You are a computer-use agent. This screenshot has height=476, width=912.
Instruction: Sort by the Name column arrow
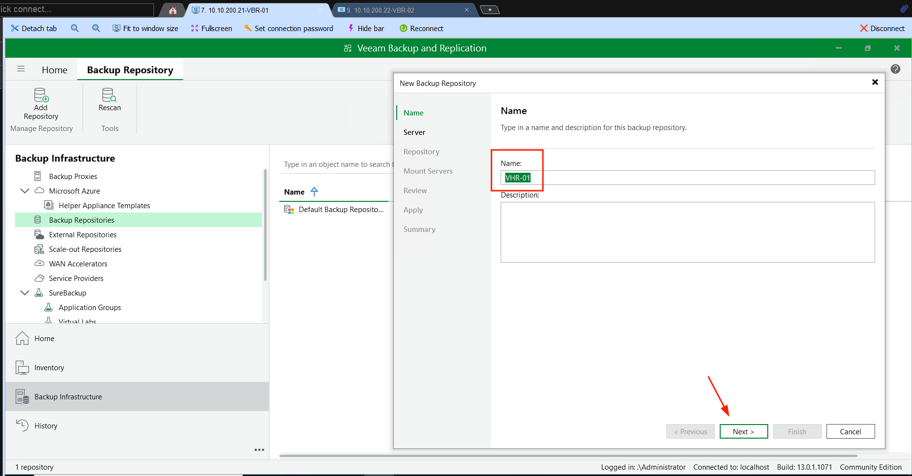tap(314, 192)
